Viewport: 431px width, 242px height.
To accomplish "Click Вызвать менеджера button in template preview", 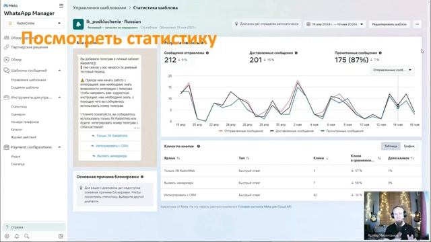I will pyautogui.click(x=109, y=156).
